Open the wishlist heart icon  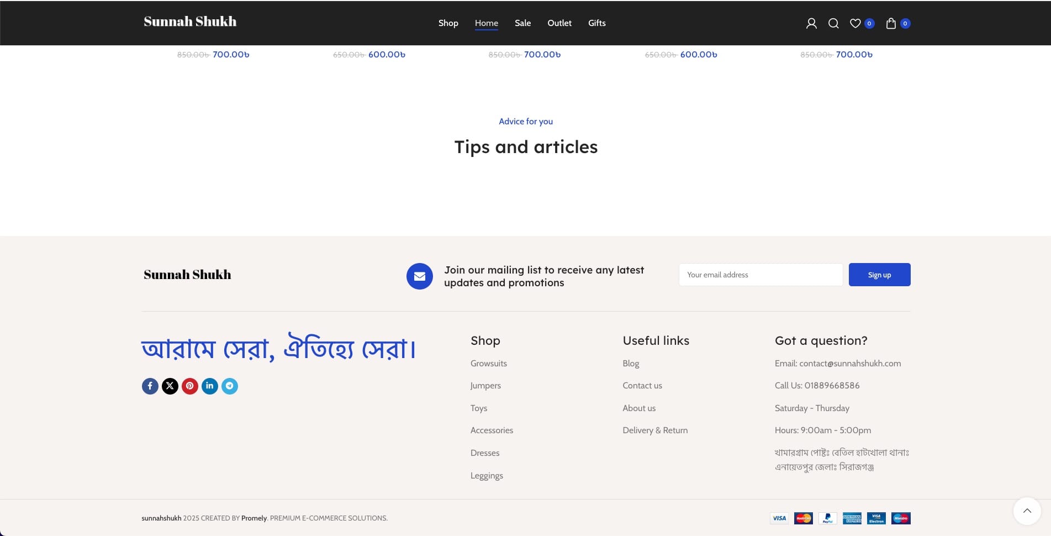pyautogui.click(x=855, y=23)
